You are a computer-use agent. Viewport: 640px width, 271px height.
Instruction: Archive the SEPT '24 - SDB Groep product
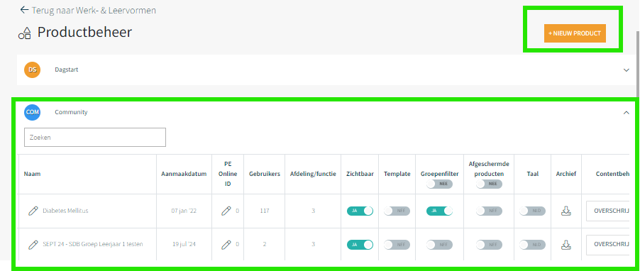(x=565, y=245)
